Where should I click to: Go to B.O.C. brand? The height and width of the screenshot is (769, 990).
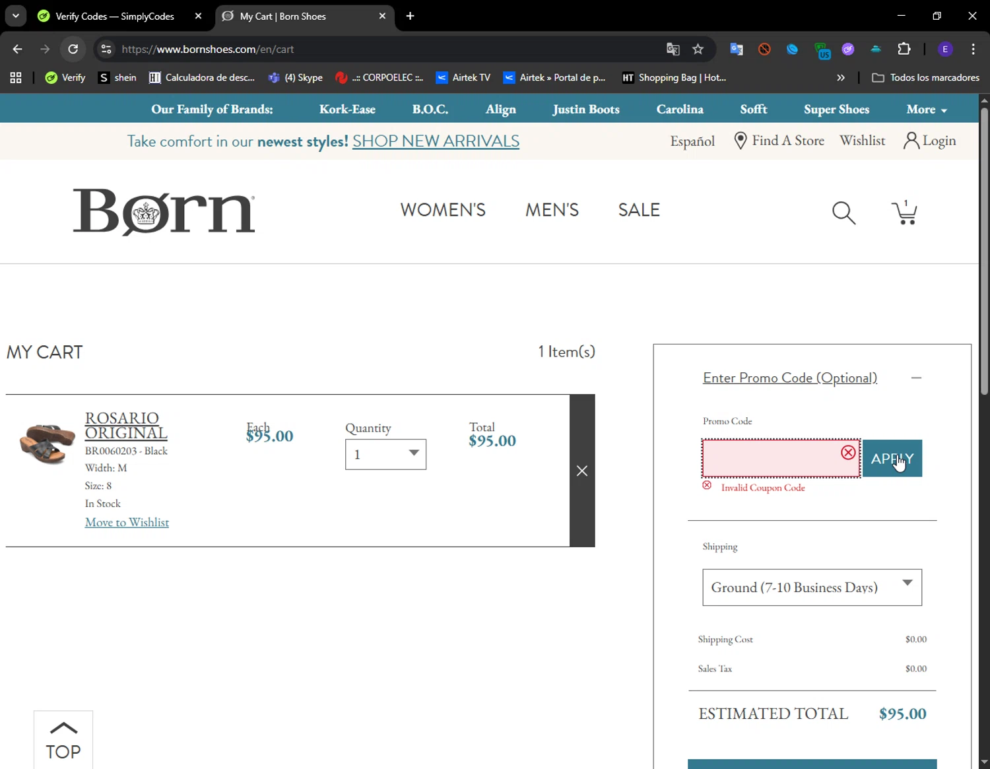pos(430,110)
